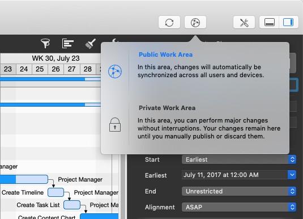The image size is (303, 219).
Task: Click the work area network icon button
Action: tap(195, 22)
